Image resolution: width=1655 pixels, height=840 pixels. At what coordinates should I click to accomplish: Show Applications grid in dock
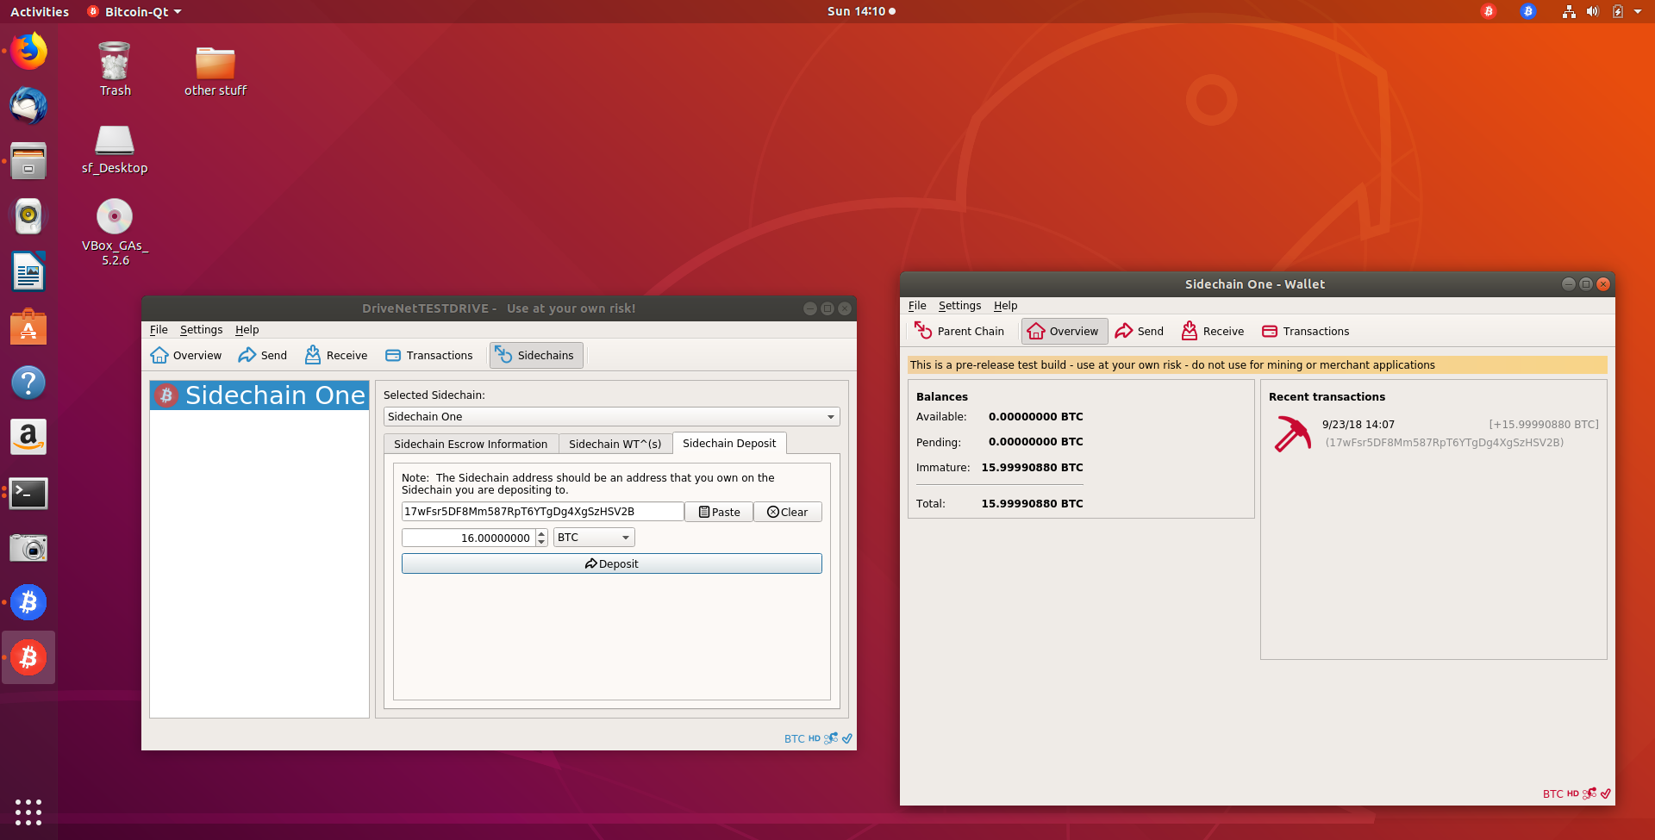[28, 812]
